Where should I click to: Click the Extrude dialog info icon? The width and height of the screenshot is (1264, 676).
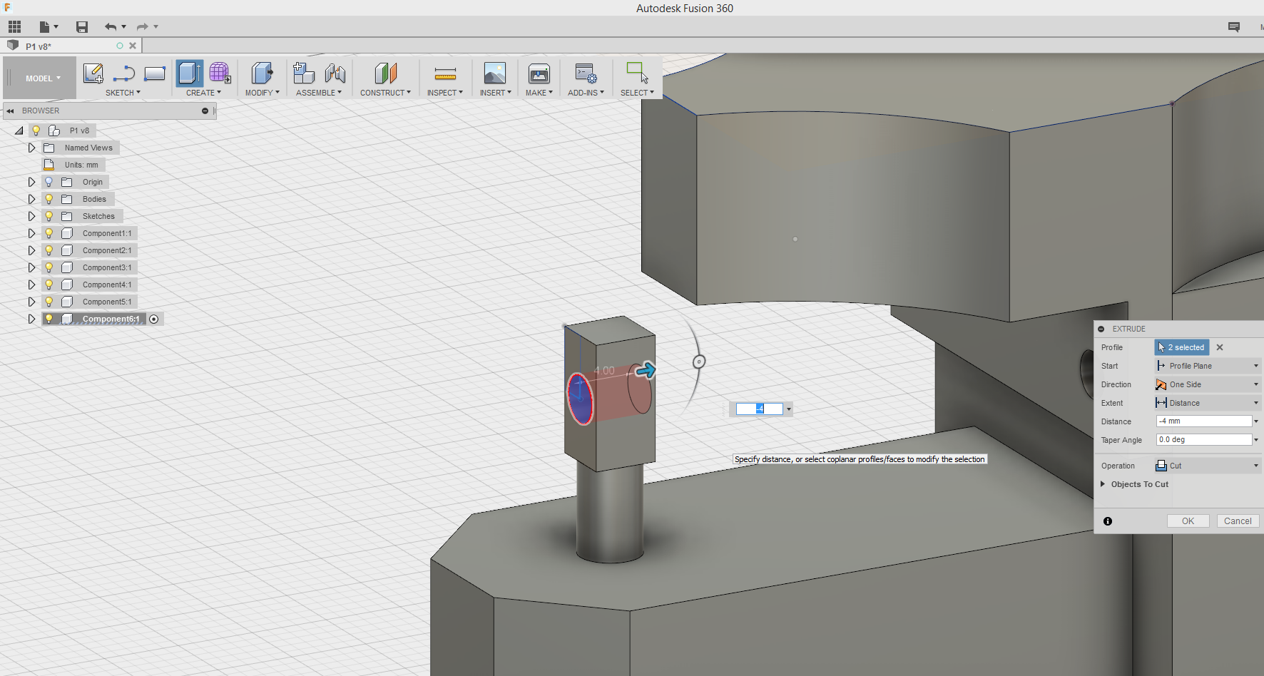pos(1108,521)
